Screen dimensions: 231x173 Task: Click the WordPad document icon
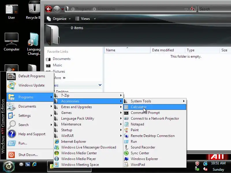(126, 164)
